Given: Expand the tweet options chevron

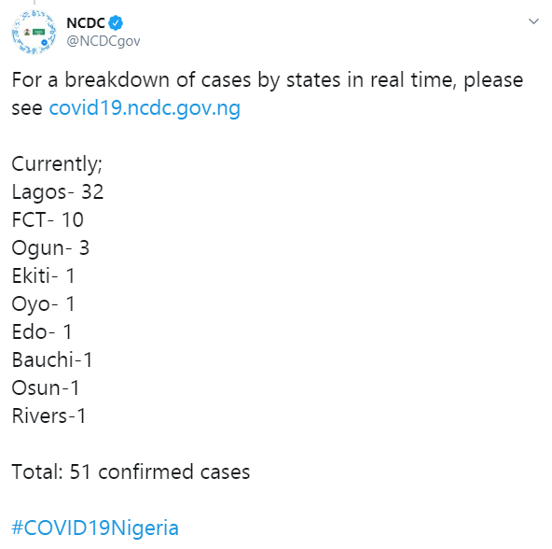Looking at the screenshot, I should pos(533,21).
